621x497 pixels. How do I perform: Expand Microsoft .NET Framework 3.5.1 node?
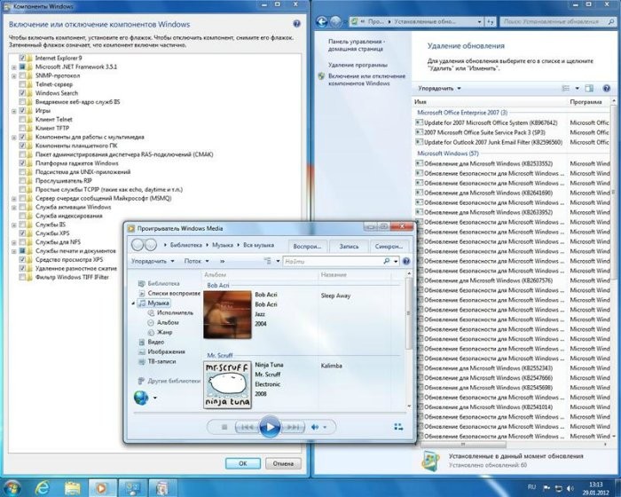pyautogui.click(x=14, y=67)
